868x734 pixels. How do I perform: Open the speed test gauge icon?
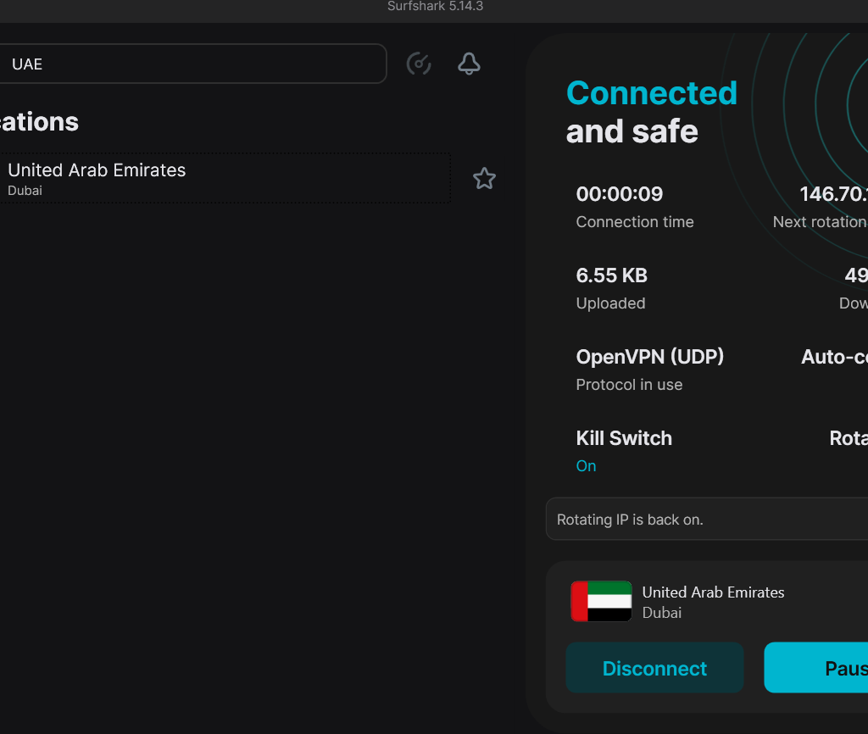419,64
